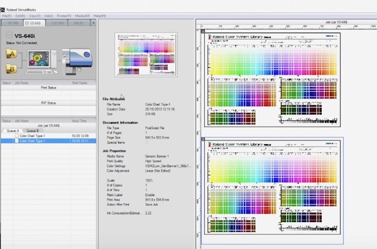Switch to the BN-20 printer tab
377x249 pixels.
tap(79, 23)
